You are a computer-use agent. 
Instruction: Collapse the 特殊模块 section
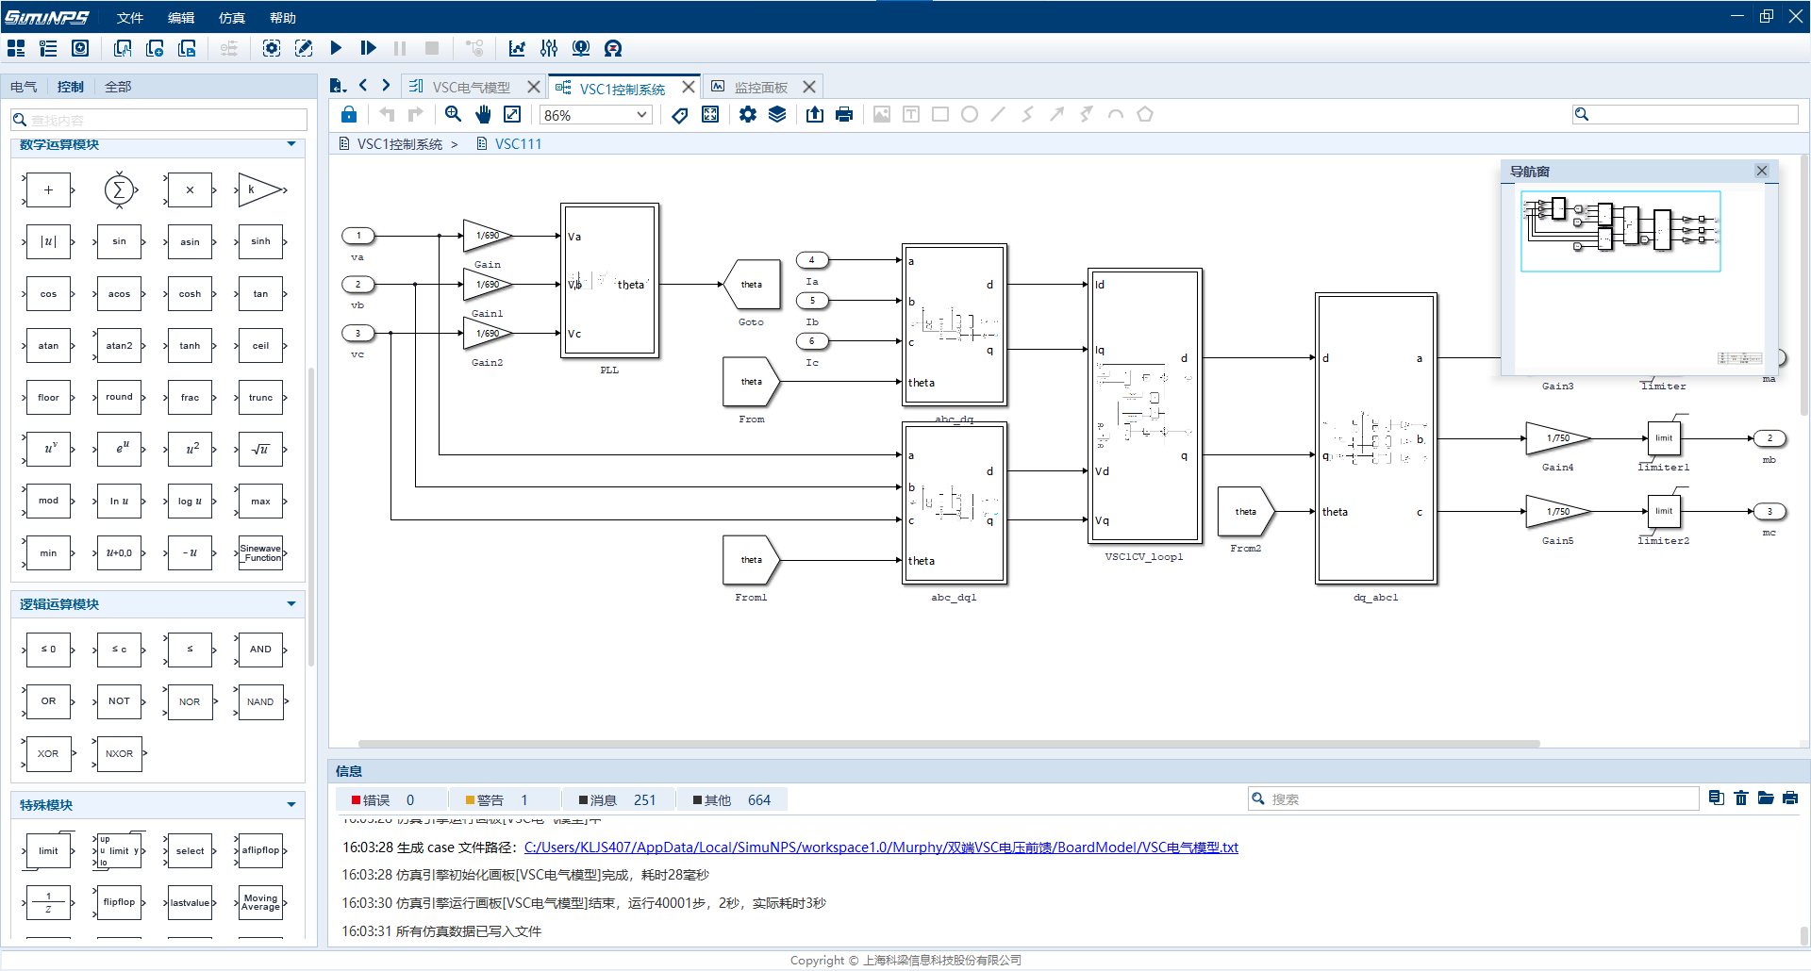(291, 805)
